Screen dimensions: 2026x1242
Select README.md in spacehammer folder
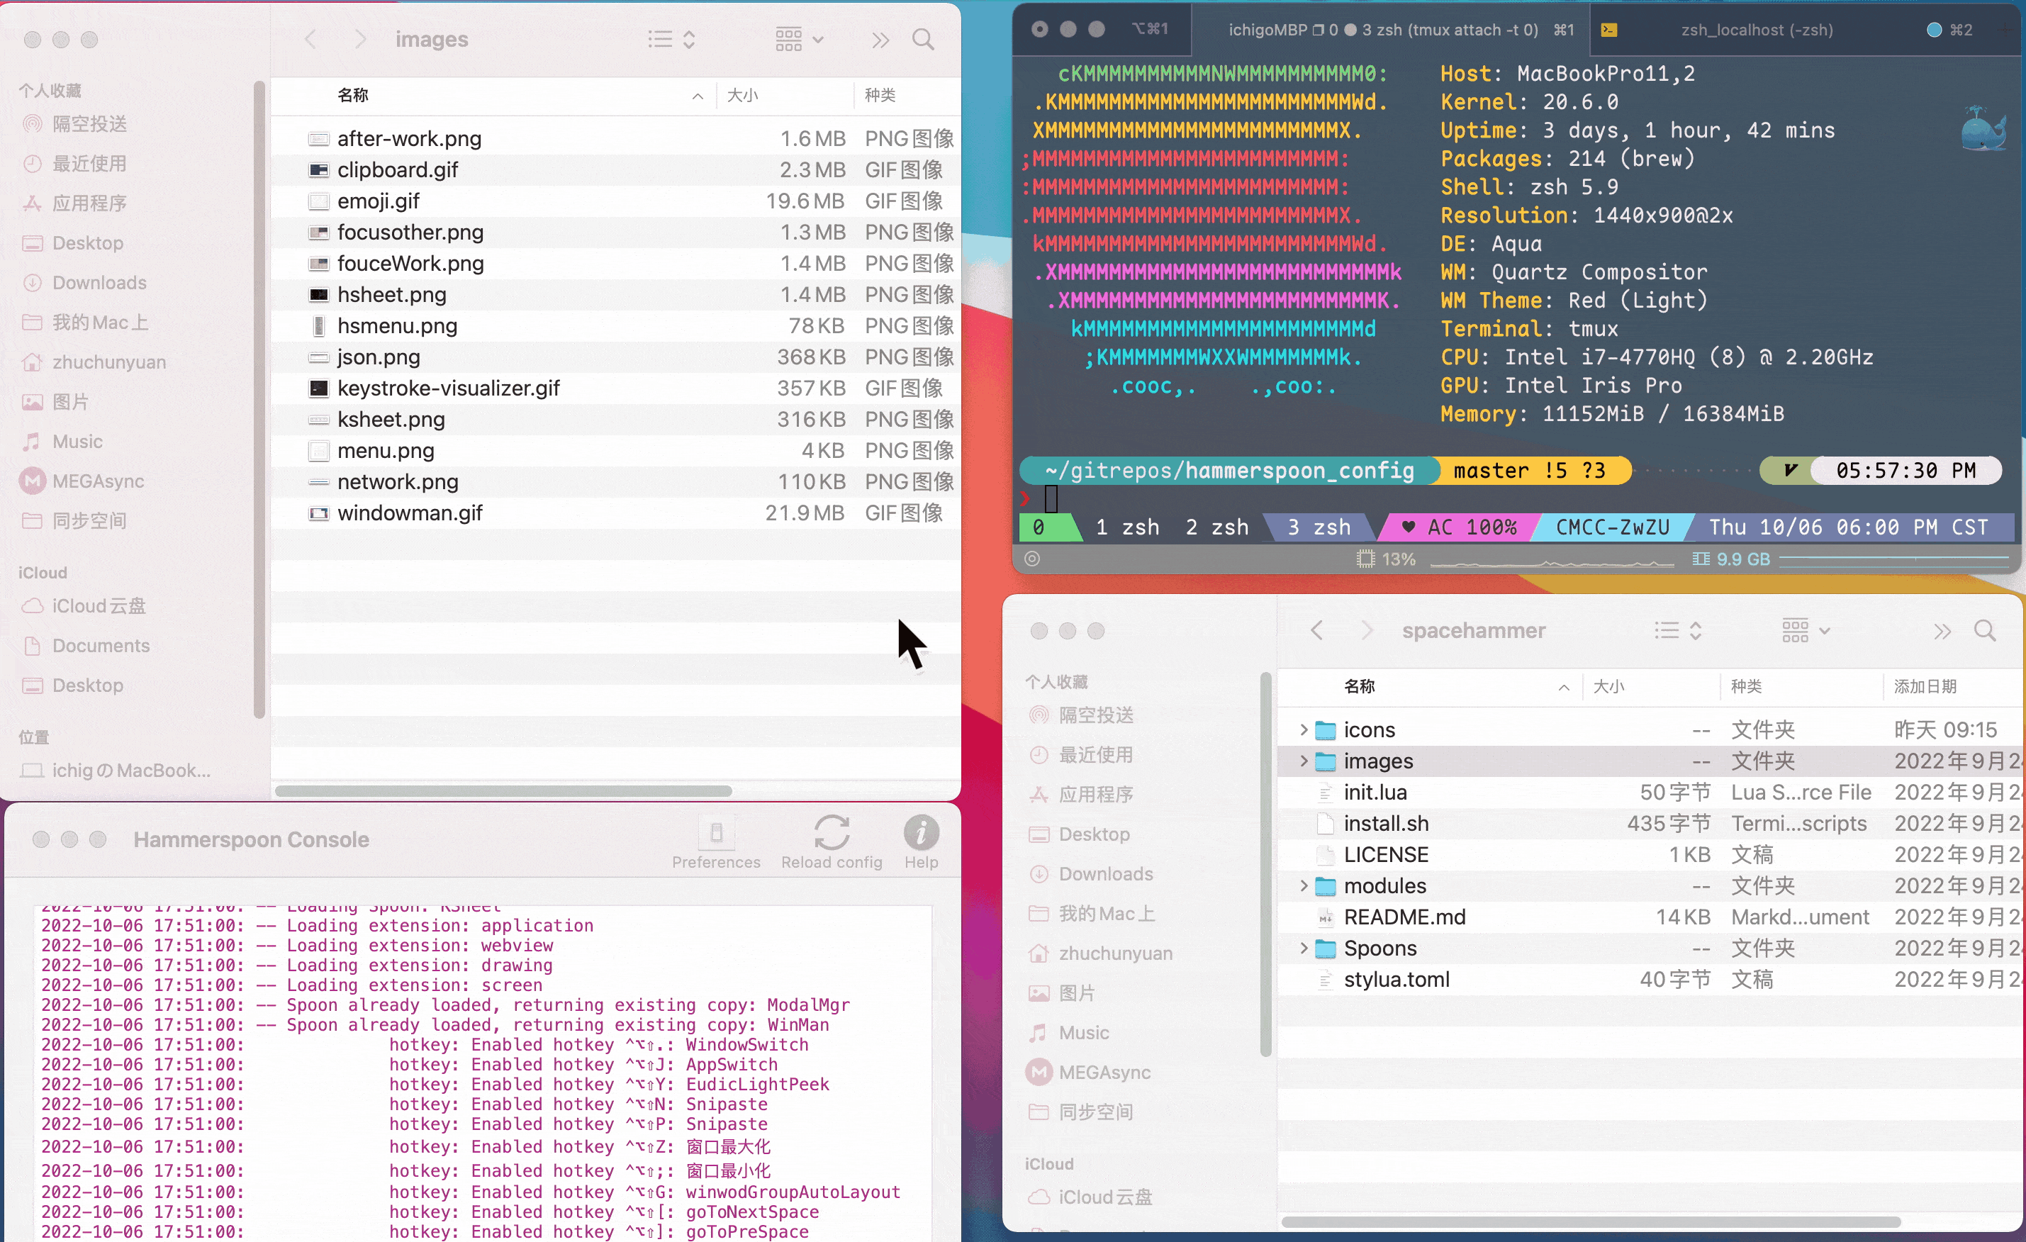pos(1404,917)
